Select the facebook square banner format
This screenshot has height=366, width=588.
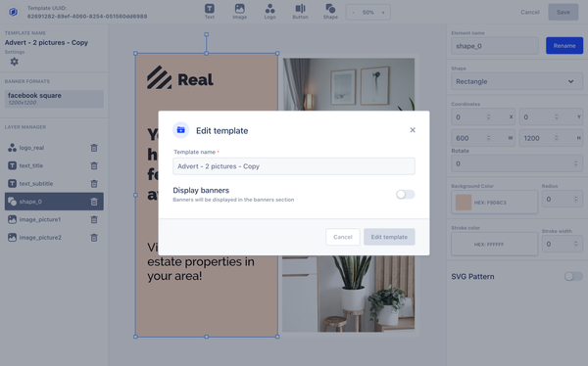54,99
